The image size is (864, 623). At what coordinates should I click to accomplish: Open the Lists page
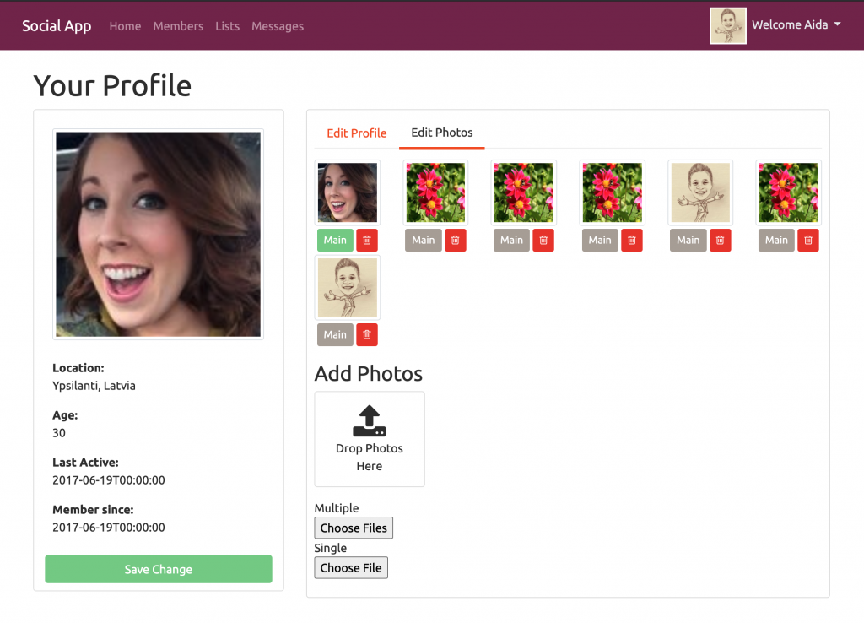click(227, 26)
